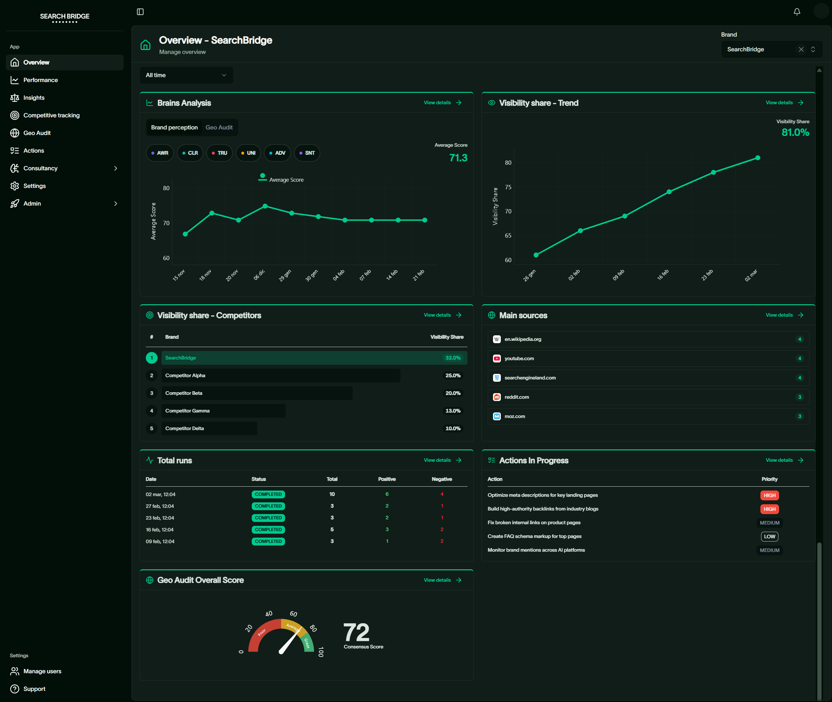Disable the TRU metric chip

pyautogui.click(x=219, y=153)
